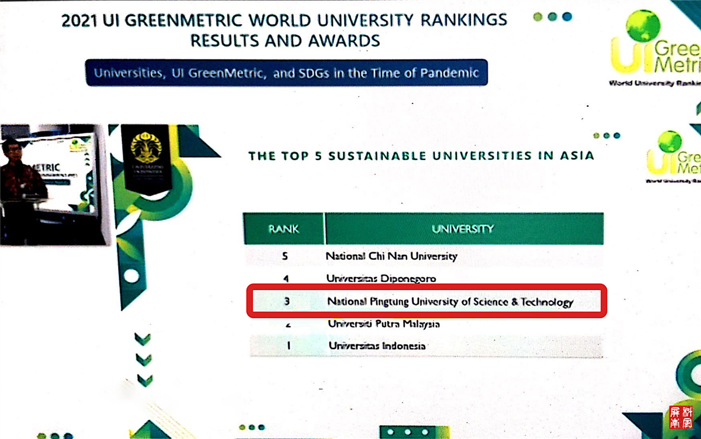701x439 pixels.
Task: Click the UNIVERSITY column header
Action: click(x=463, y=229)
